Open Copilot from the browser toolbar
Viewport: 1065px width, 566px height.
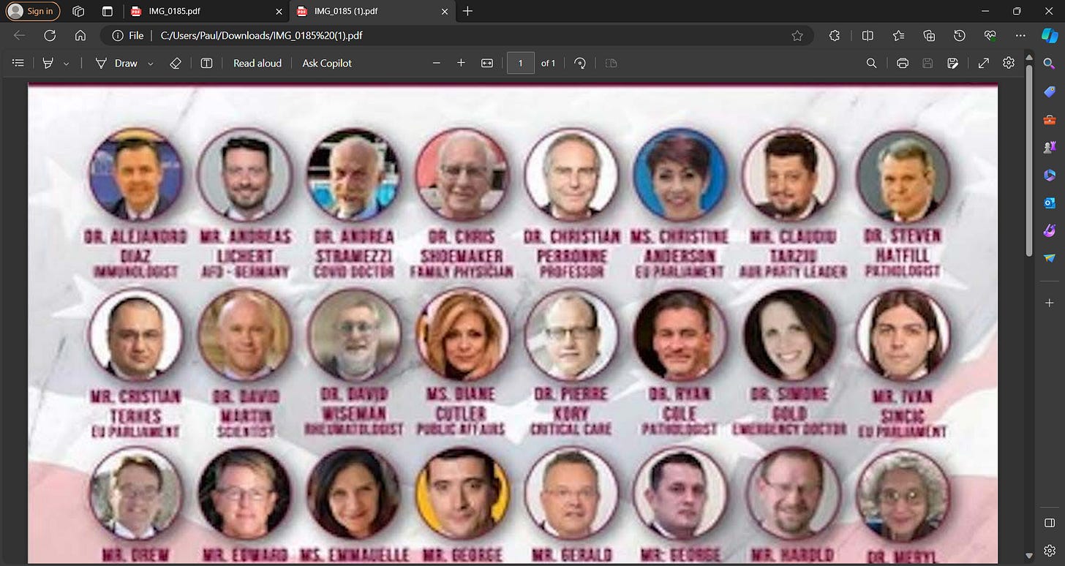pos(1050,35)
